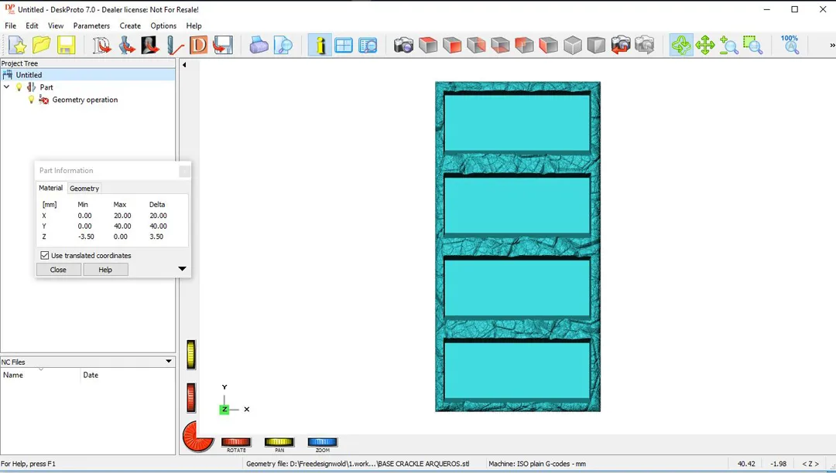Viewport: 836px width, 473px height.
Task: Click the red ROTATE horizontal thumbwheel
Action: [236, 442]
